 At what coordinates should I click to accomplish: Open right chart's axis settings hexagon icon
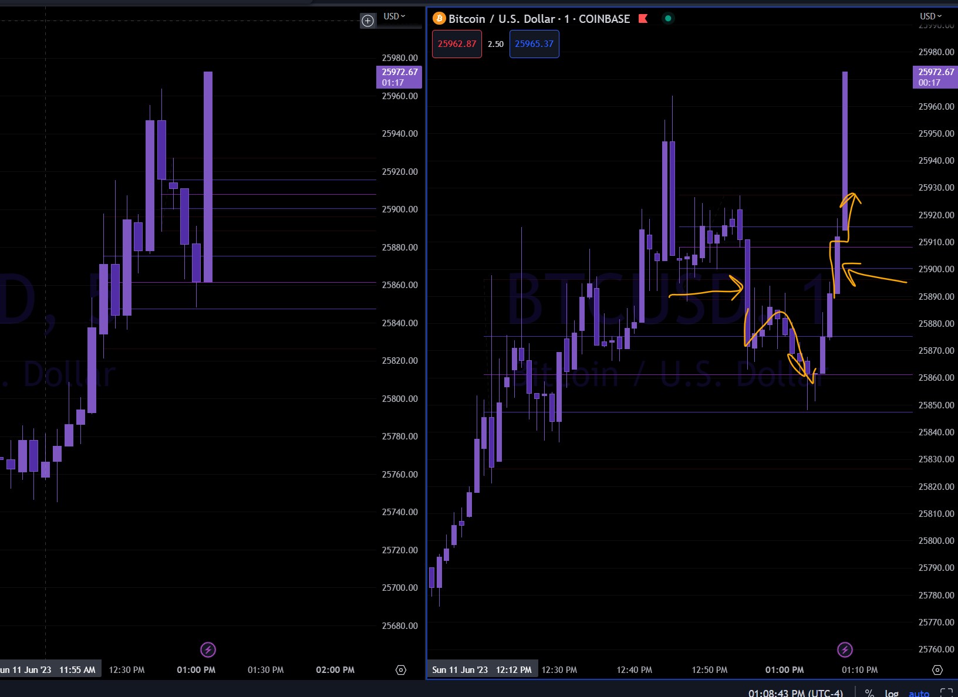click(x=937, y=670)
